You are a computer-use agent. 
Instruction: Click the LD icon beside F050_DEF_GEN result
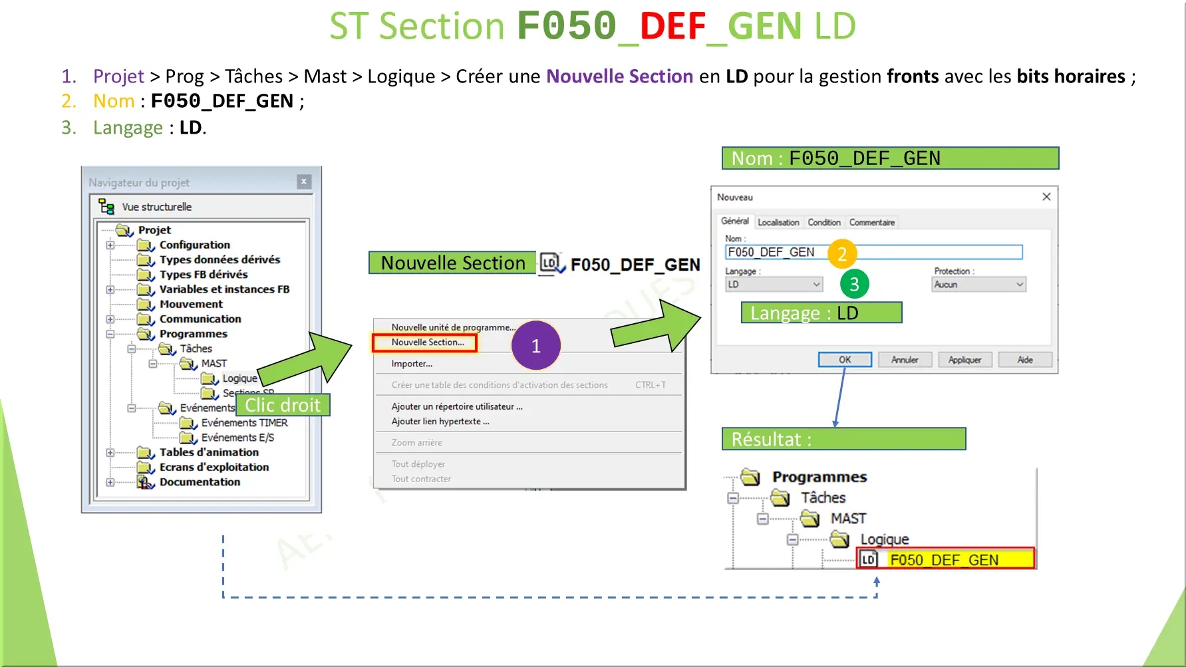click(869, 559)
